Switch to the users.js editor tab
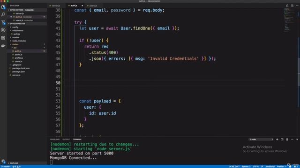300x168 pixels. point(93,6)
